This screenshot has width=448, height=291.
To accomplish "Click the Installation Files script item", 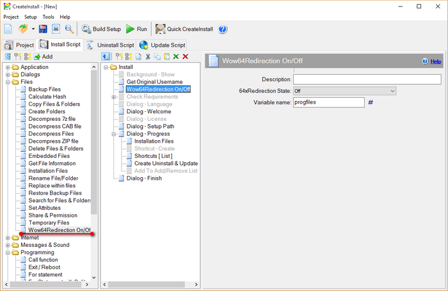I will click(x=154, y=141).
